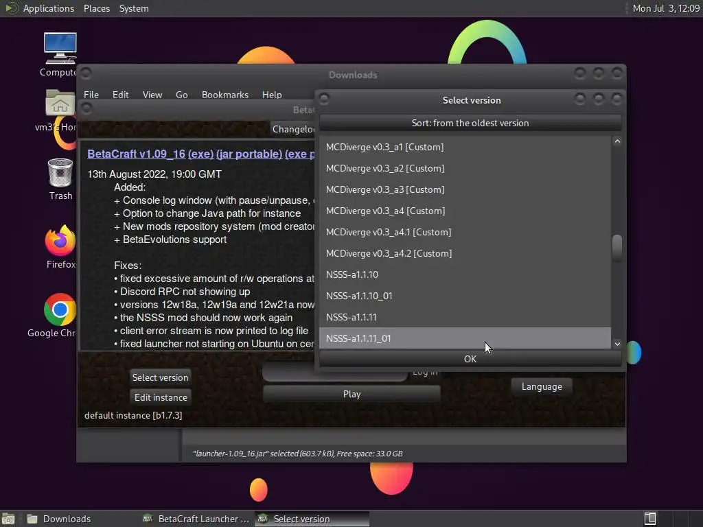Confirm selection with the OK button
The image size is (703, 527).
[470, 359]
